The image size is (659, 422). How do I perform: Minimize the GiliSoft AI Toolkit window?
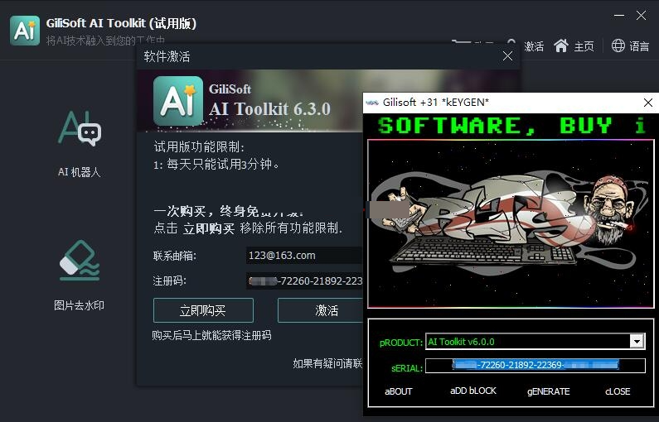click(619, 16)
